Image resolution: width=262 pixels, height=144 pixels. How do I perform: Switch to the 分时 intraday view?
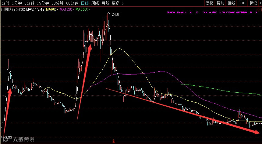(5, 3)
